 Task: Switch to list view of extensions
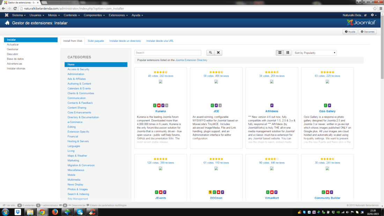[288, 53]
